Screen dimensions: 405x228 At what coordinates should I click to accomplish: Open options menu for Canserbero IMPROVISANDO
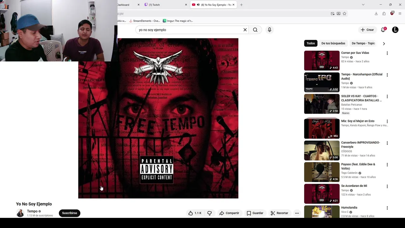tap(387, 143)
